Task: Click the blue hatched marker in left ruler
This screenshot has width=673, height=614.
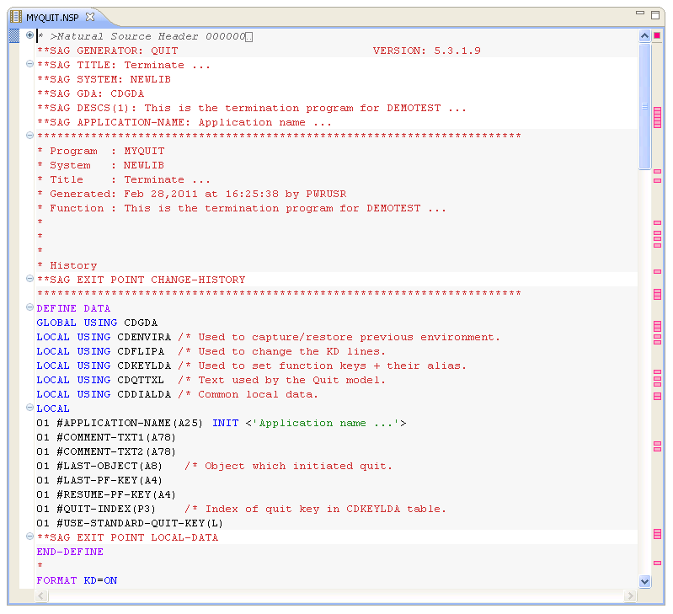Action: (x=13, y=36)
